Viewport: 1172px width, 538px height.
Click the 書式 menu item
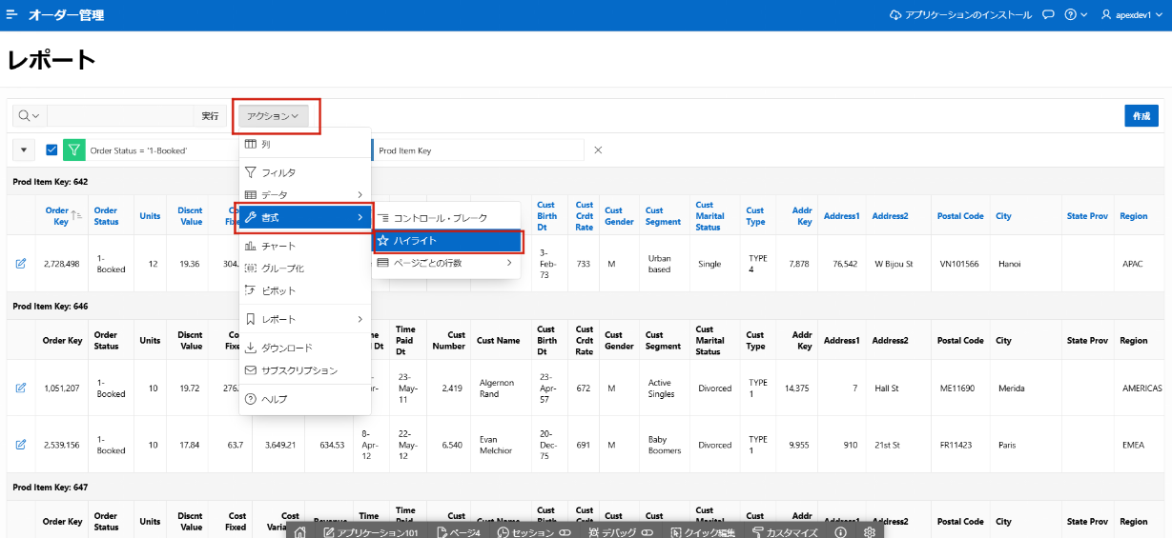pyautogui.click(x=304, y=218)
